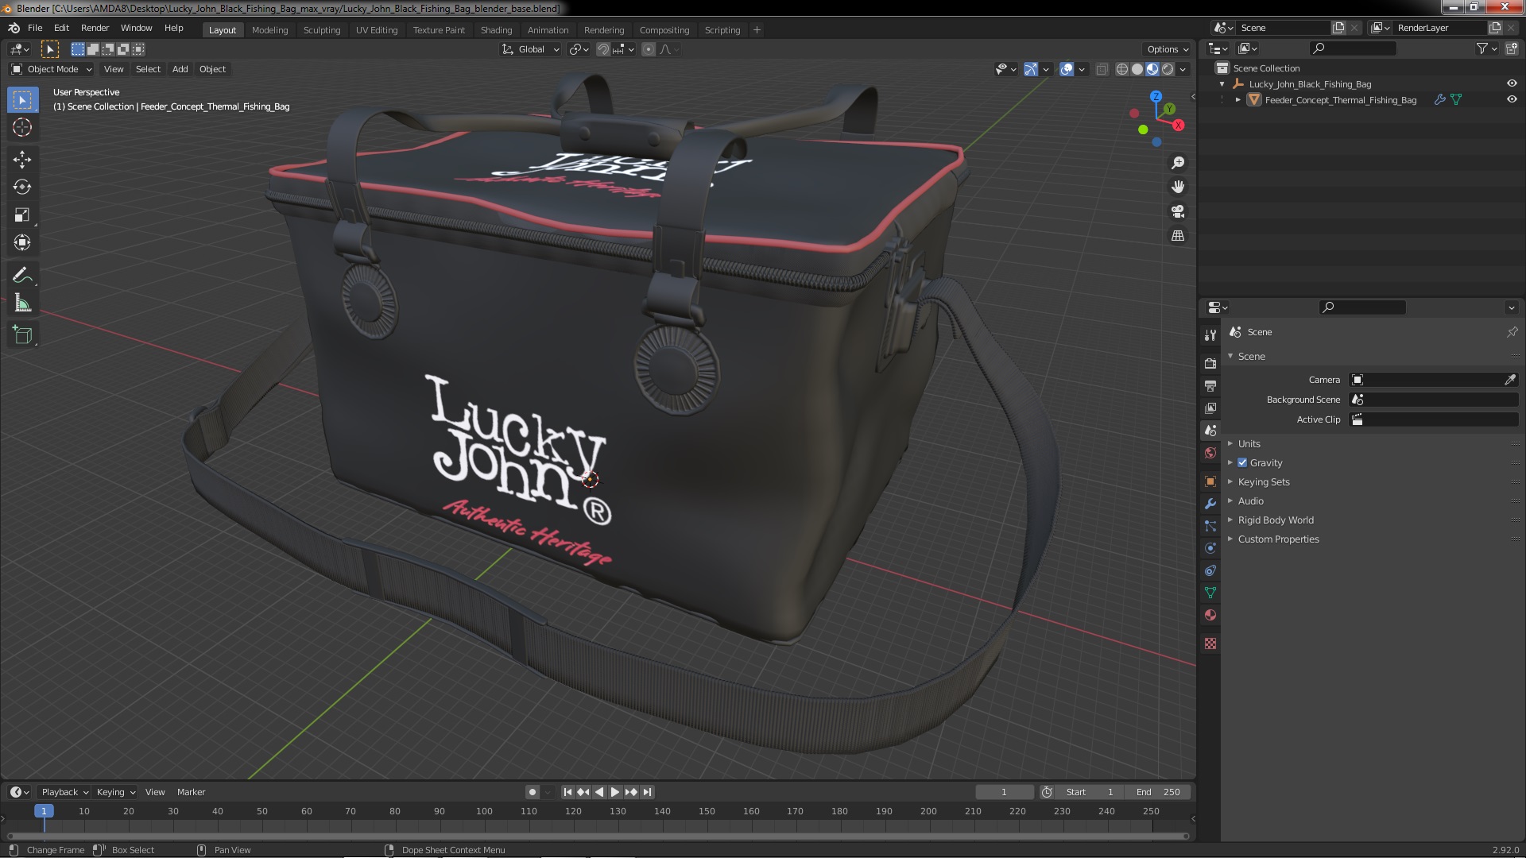Open the Object Mode dropdown
Viewport: 1526px width, 858px height.
(x=52, y=69)
